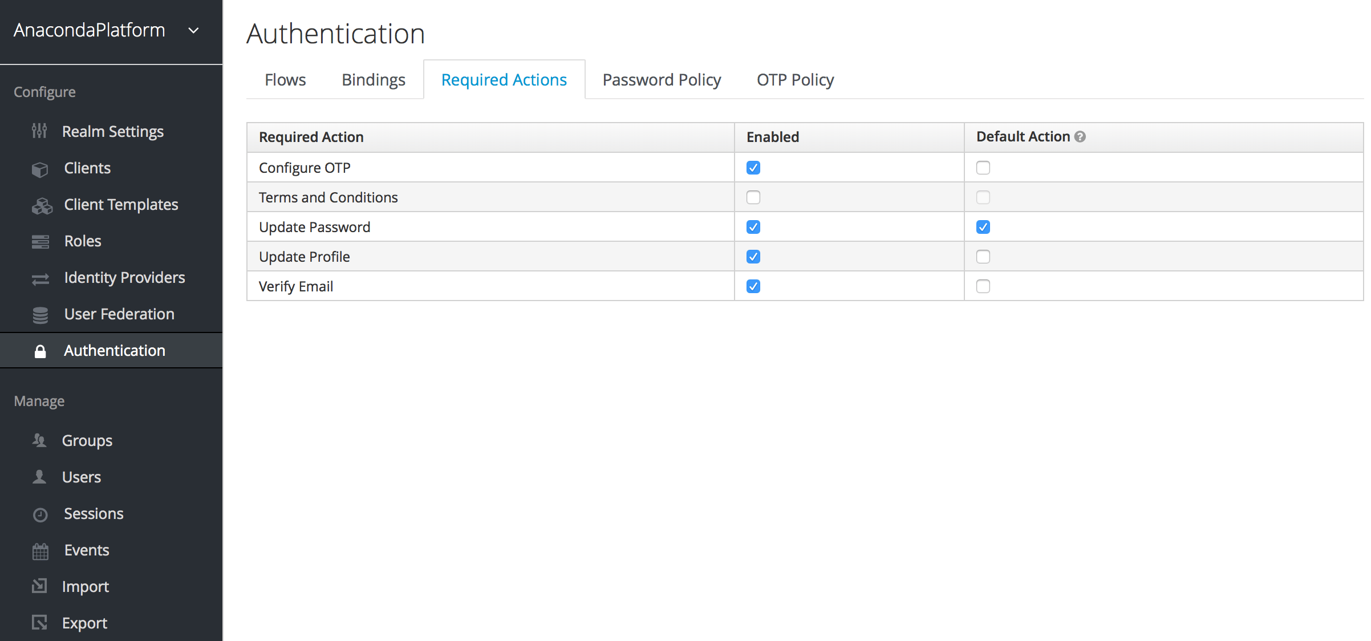Click the Sessions clock icon
This screenshot has width=1371, height=641.
[40, 514]
